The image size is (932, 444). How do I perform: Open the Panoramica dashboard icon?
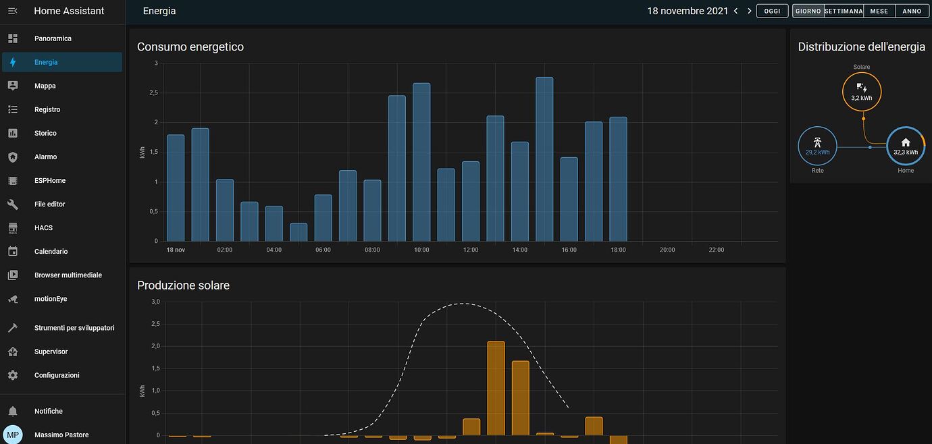point(13,38)
